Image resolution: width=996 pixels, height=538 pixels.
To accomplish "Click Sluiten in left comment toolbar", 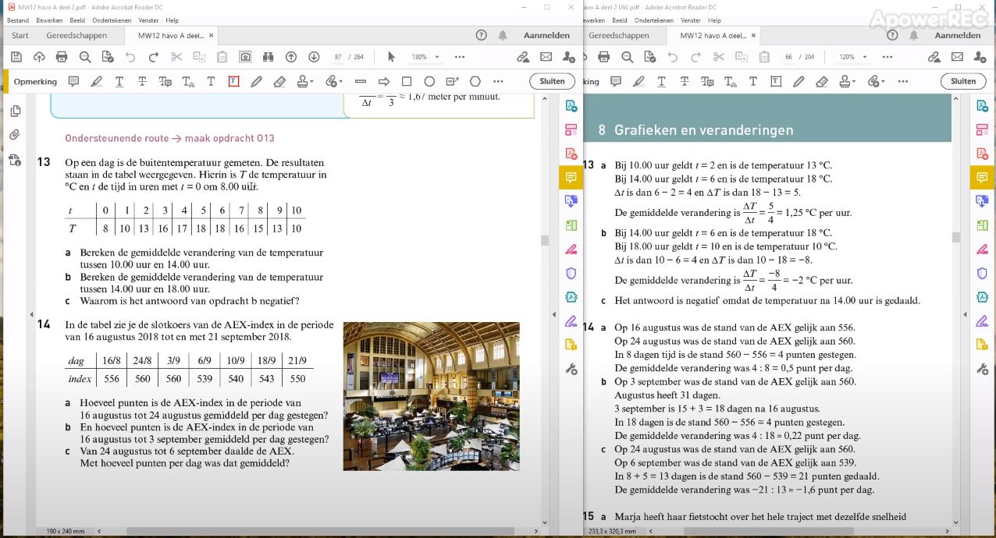I will coord(552,81).
